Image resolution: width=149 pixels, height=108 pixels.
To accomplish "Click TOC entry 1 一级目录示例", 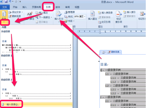I will pyautogui.click(x=123, y=70).
